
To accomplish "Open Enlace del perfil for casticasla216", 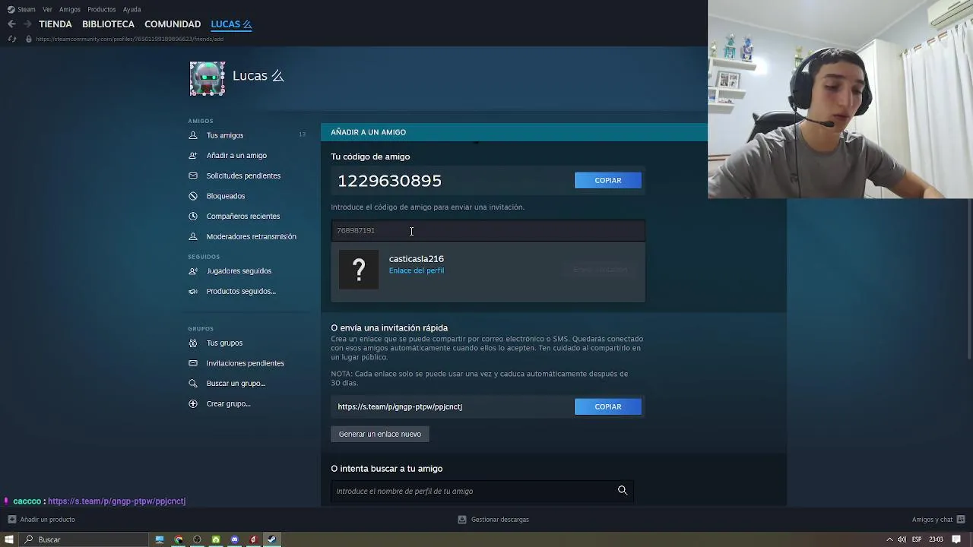I will (417, 270).
